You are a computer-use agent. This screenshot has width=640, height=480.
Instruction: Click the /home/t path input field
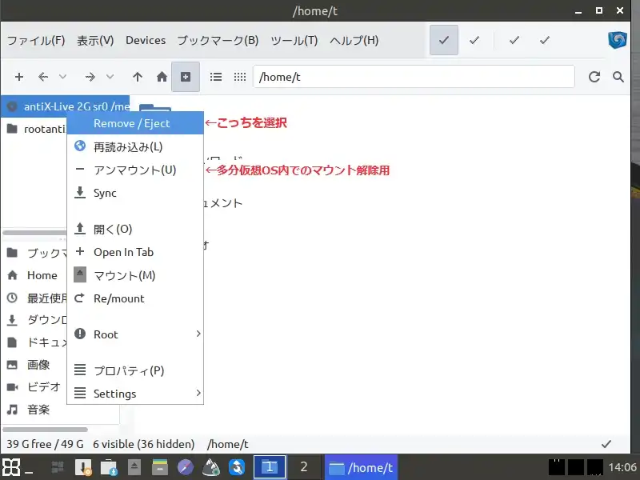(414, 77)
